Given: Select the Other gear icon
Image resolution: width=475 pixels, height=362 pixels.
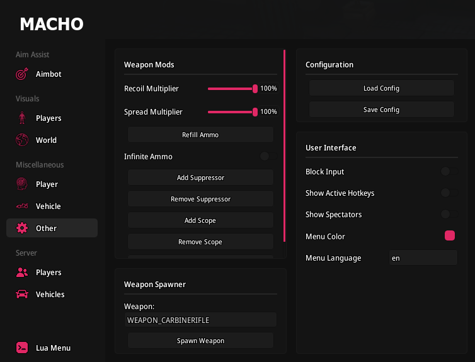Looking at the screenshot, I should click(22, 229).
